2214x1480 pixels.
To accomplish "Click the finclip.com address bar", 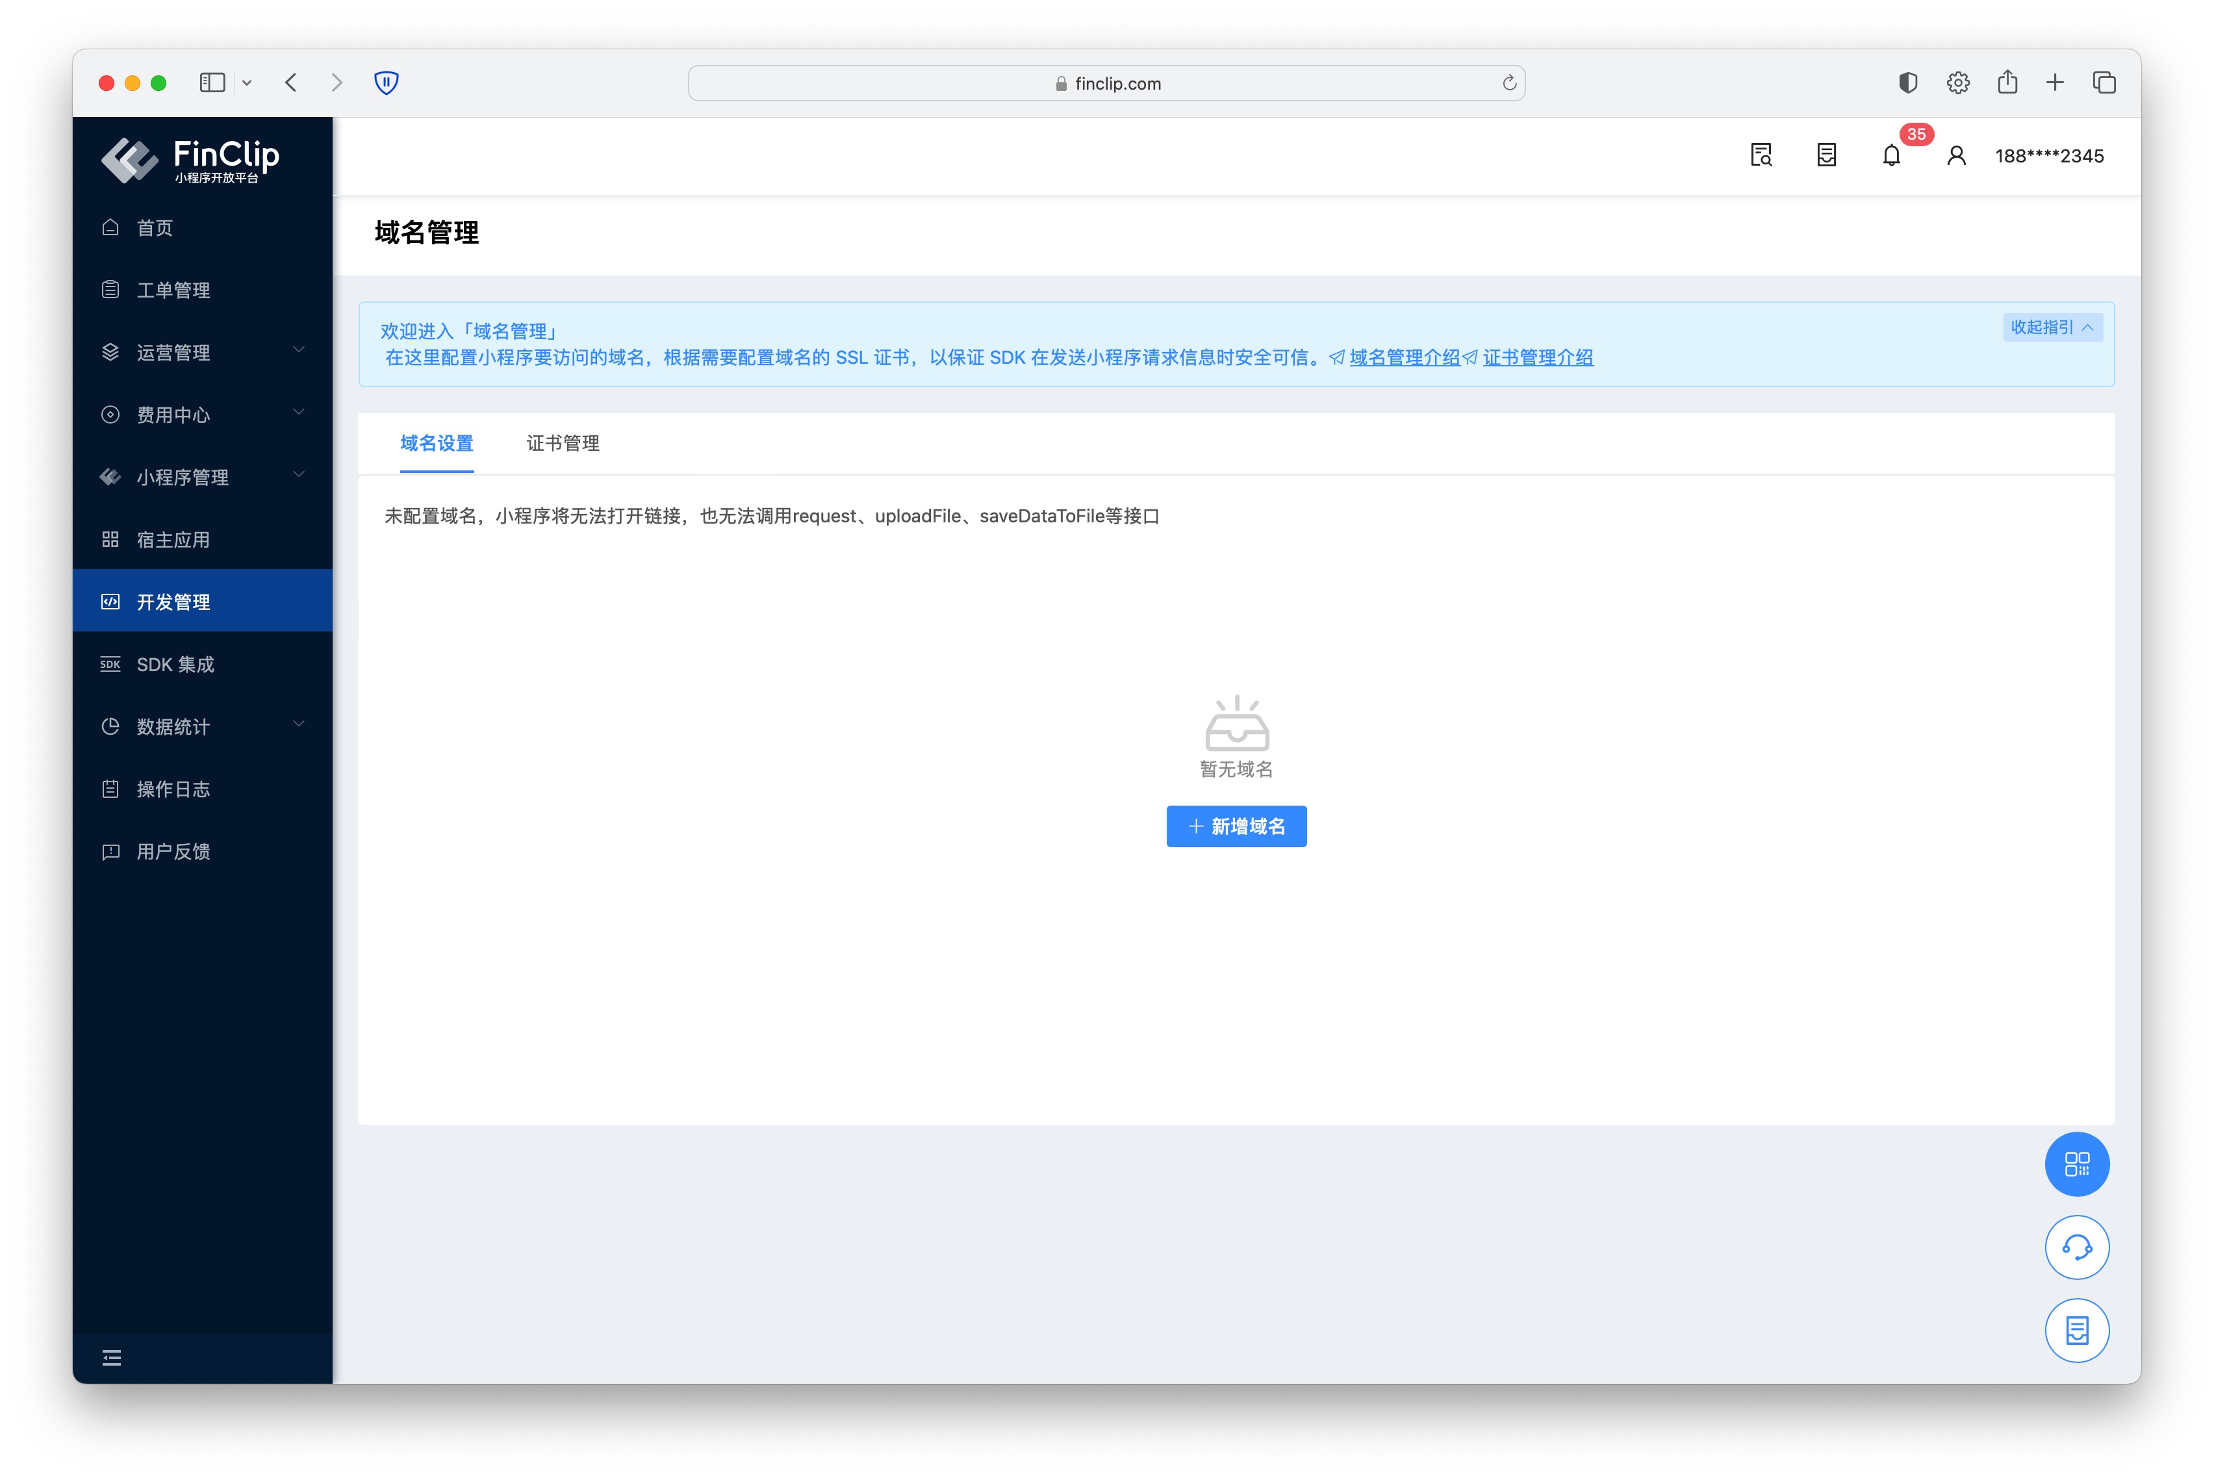I will (1106, 83).
